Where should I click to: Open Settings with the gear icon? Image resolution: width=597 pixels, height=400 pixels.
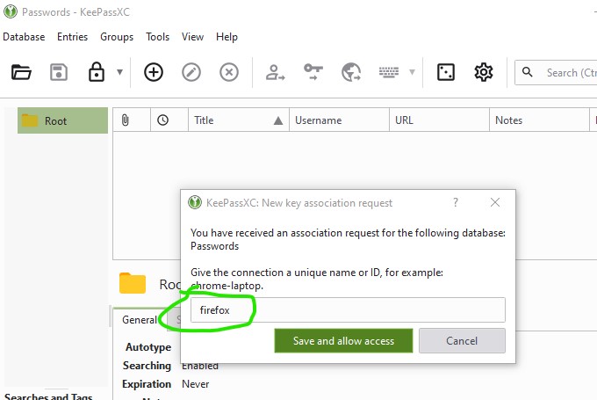(484, 72)
